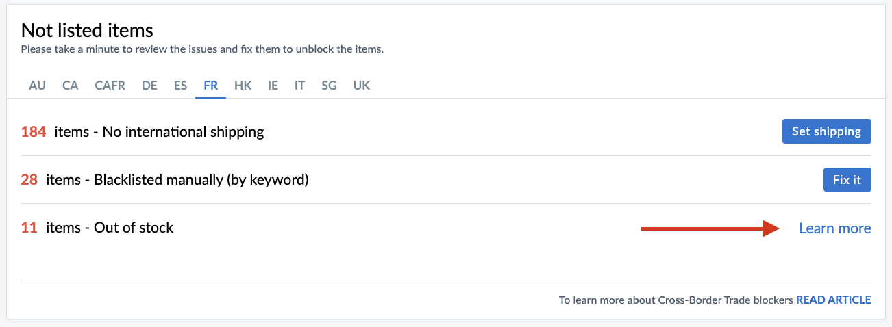Click the Set shipping button
892x327 pixels.
(826, 131)
